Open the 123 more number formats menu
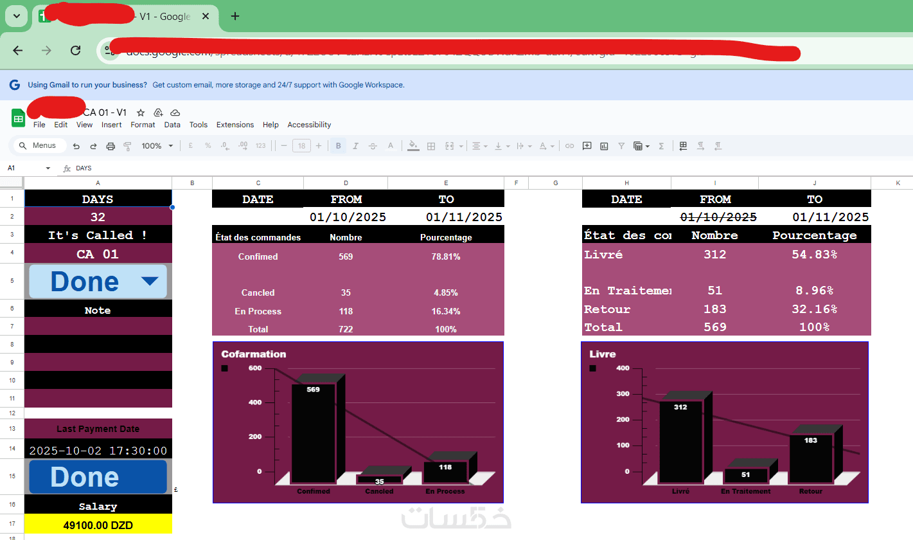The image size is (913, 540). click(260, 146)
